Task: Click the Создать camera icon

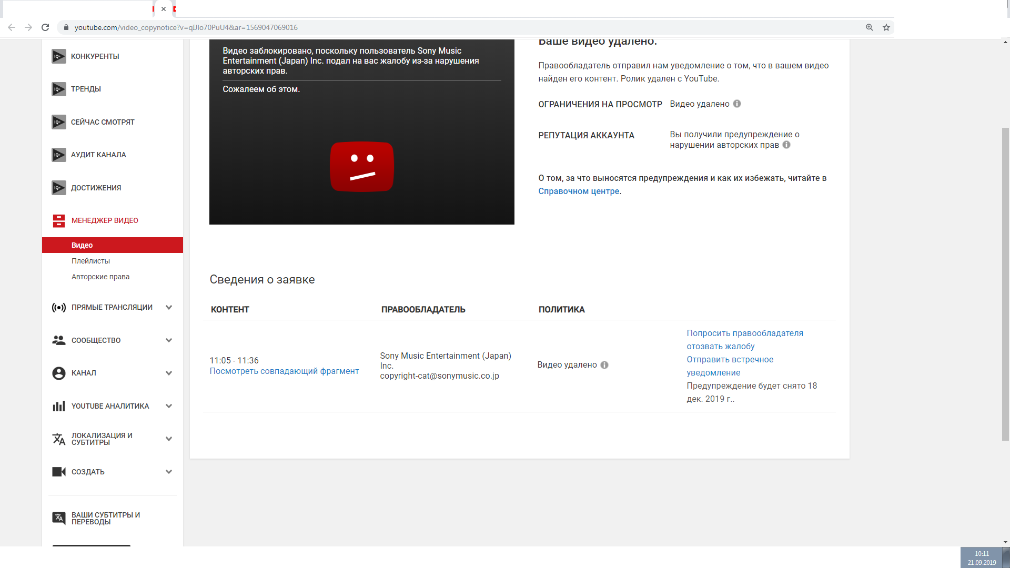Action: (59, 472)
